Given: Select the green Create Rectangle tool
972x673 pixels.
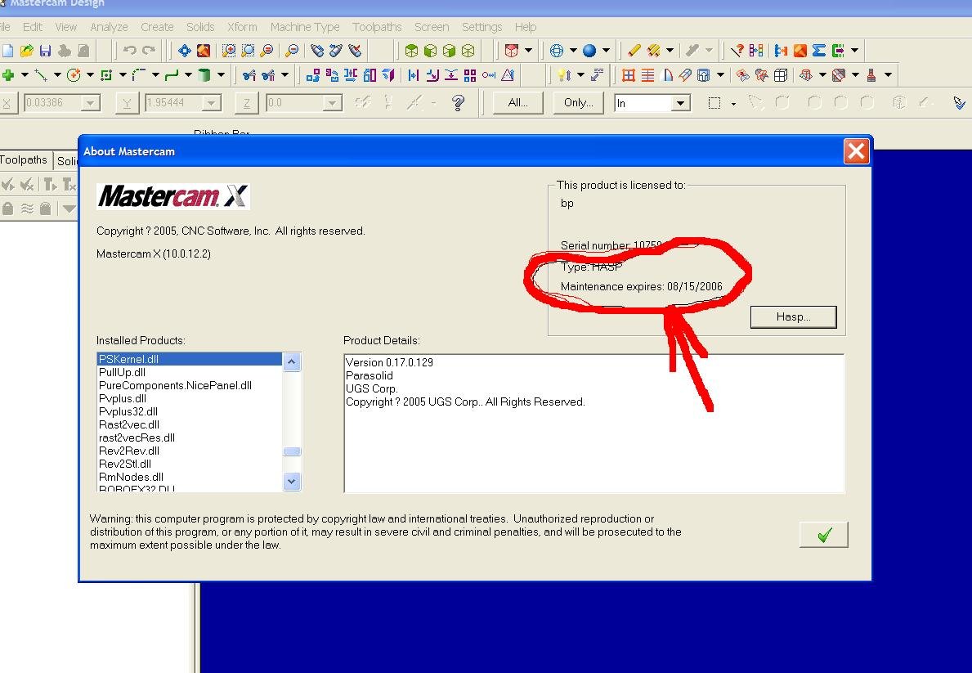Looking at the screenshot, I should point(106,75).
